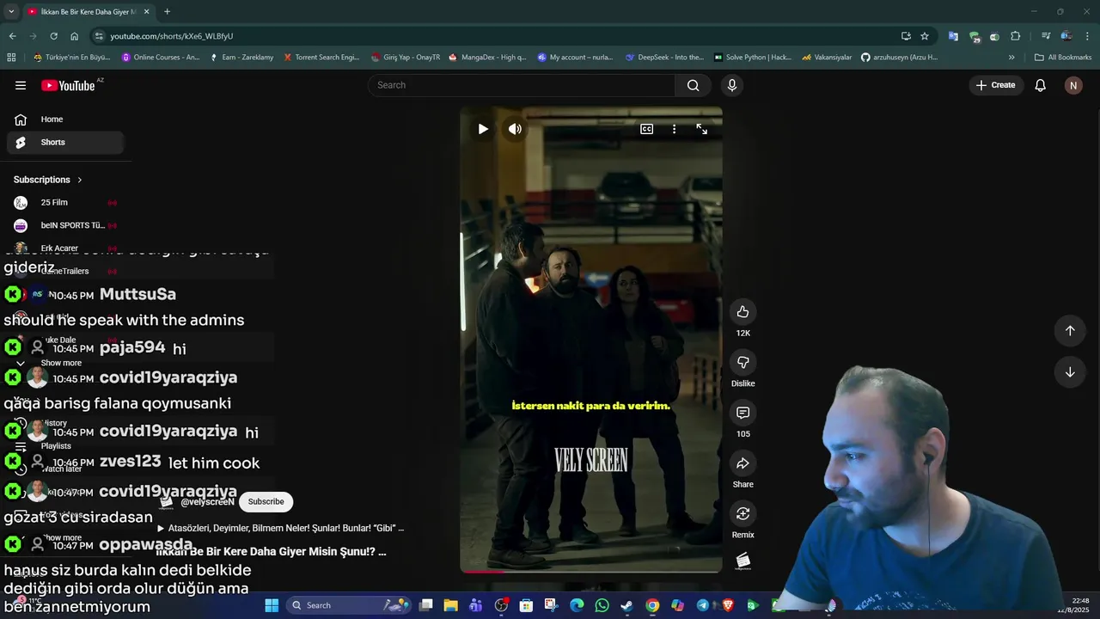The image size is (1100, 619).
Task: Go to the YouTube logo home link
Action: coord(68,85)
